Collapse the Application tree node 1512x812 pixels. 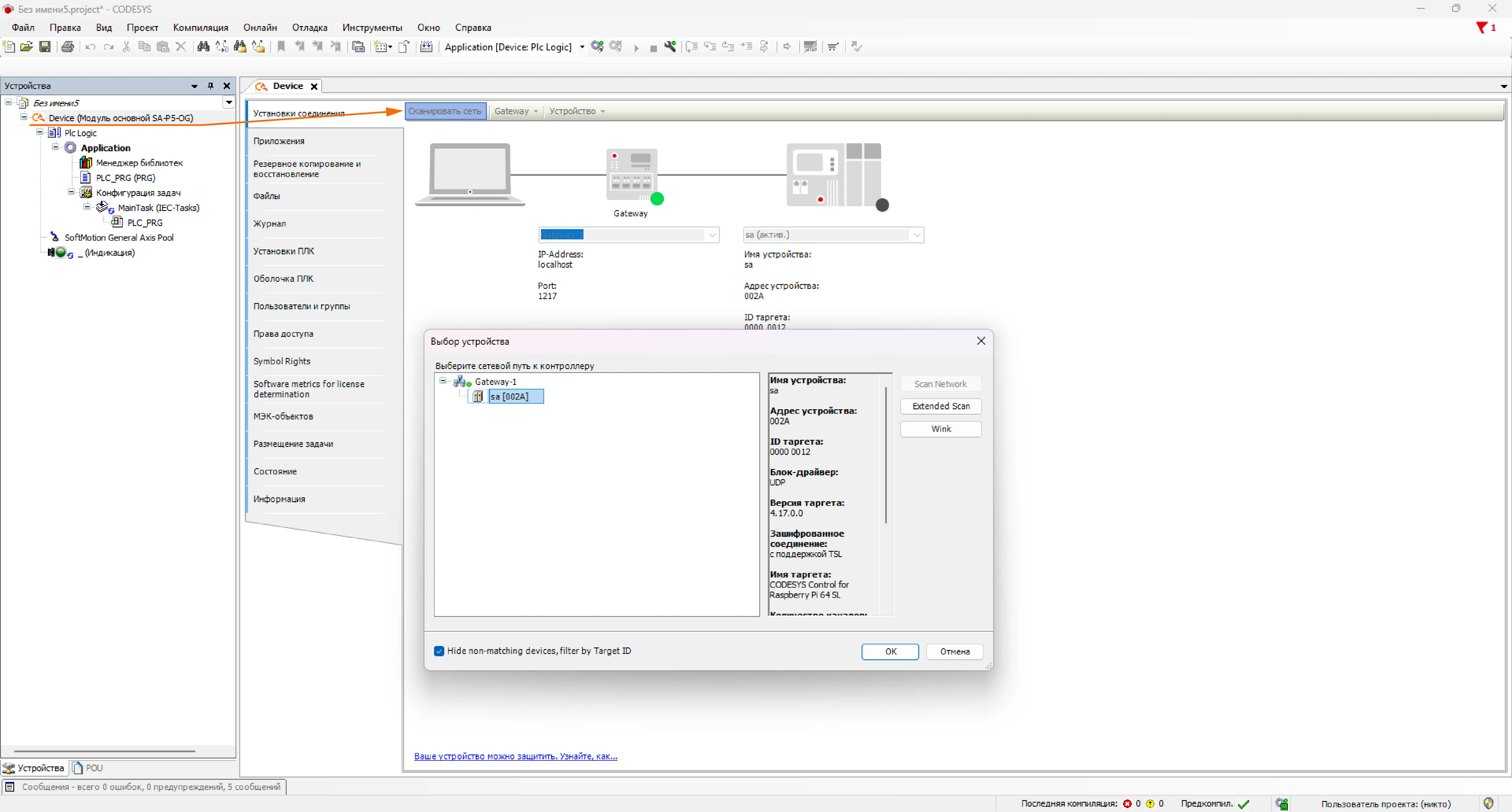(x=55, y=147)
